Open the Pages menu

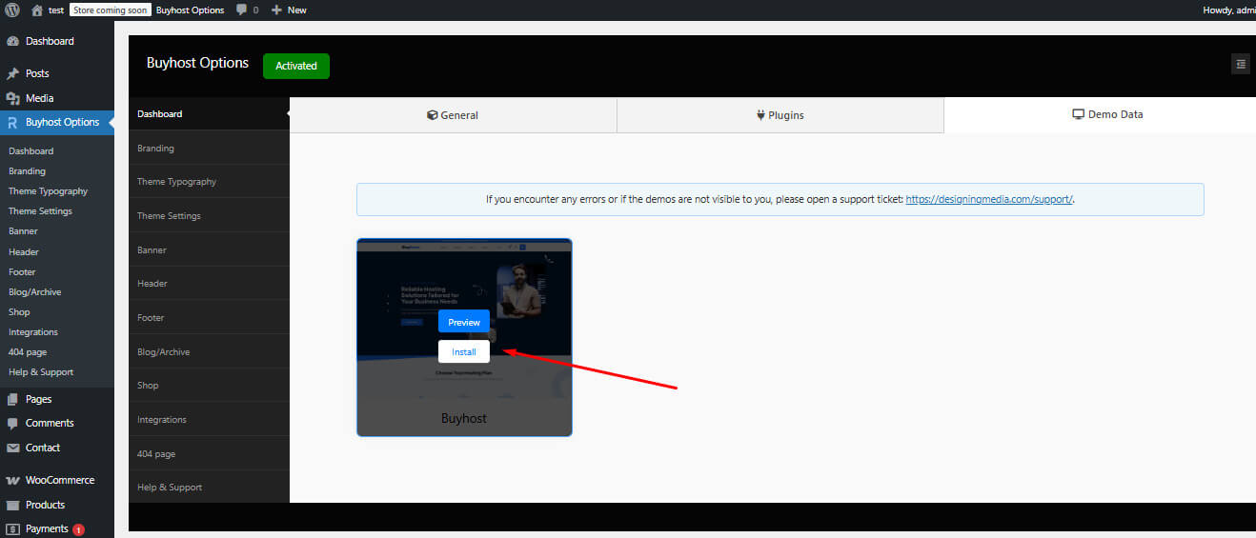point(57,399)
